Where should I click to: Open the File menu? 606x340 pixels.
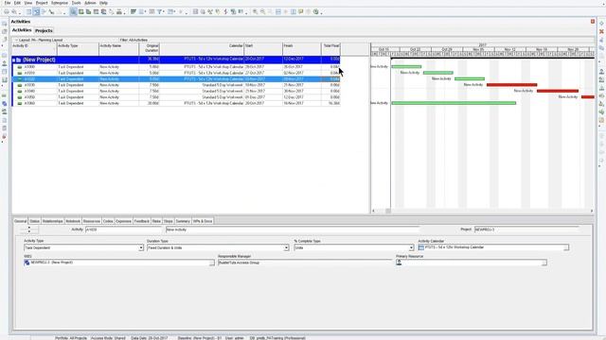tap(8, 3)
